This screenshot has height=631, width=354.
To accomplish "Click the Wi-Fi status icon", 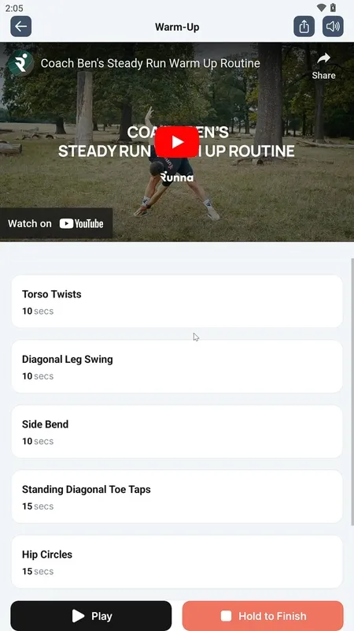I will [x=321, y=8].
